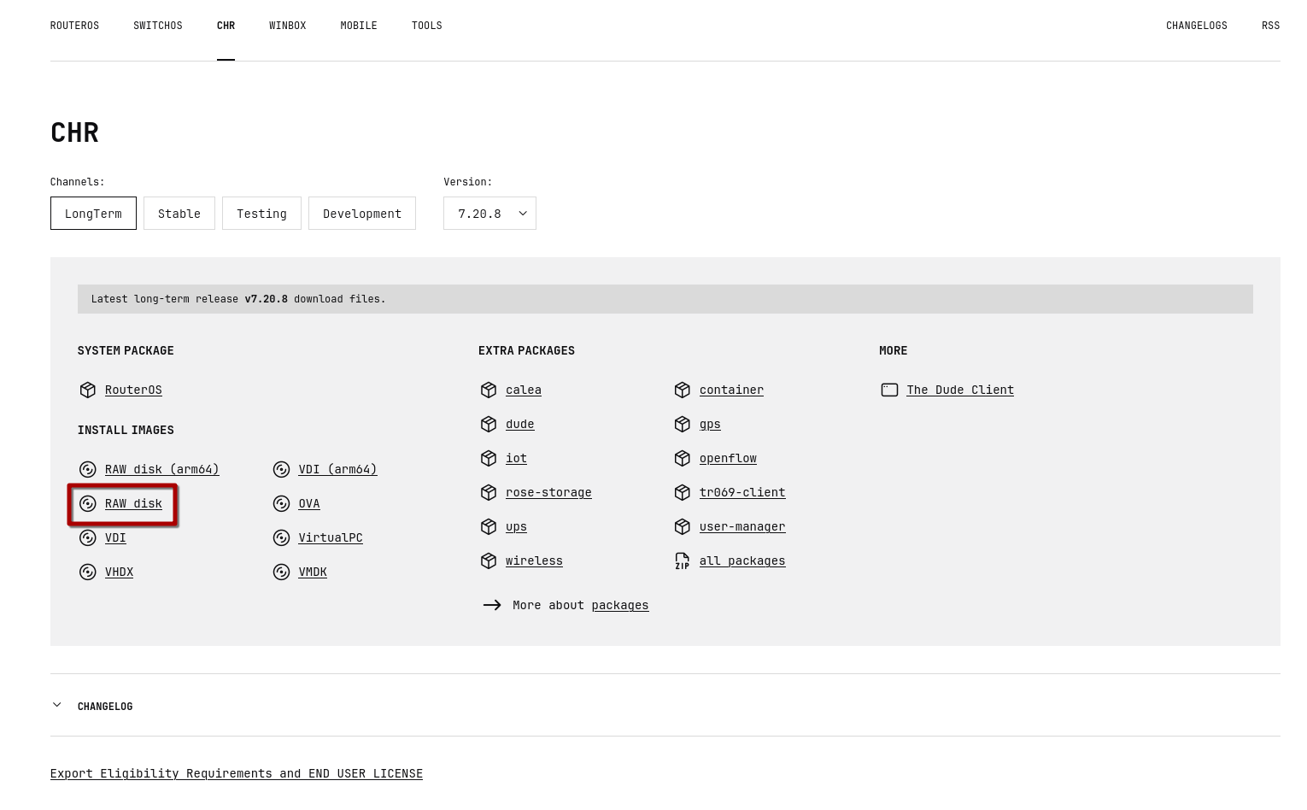Click the disk icon beside VHDX
Image resolution: width=1307 pixels, height=810 pixels.
(87, 572)
